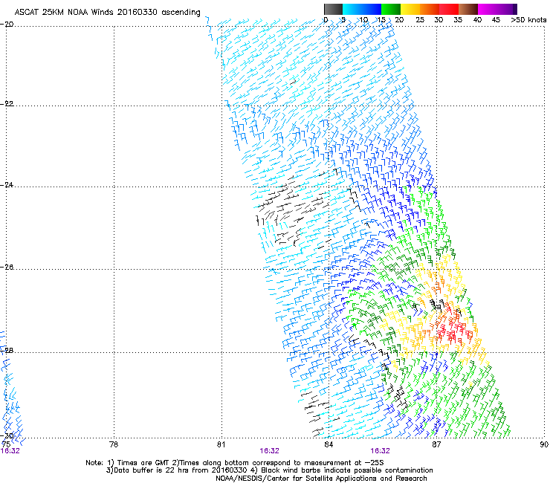The image size is (550, 483).
Task: Choose the yellow 20–25 knot legend swatch
Action: (410, 9)
